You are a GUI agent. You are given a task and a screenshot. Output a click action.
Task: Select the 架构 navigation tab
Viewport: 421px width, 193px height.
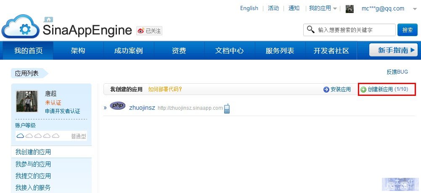point(78,50)
